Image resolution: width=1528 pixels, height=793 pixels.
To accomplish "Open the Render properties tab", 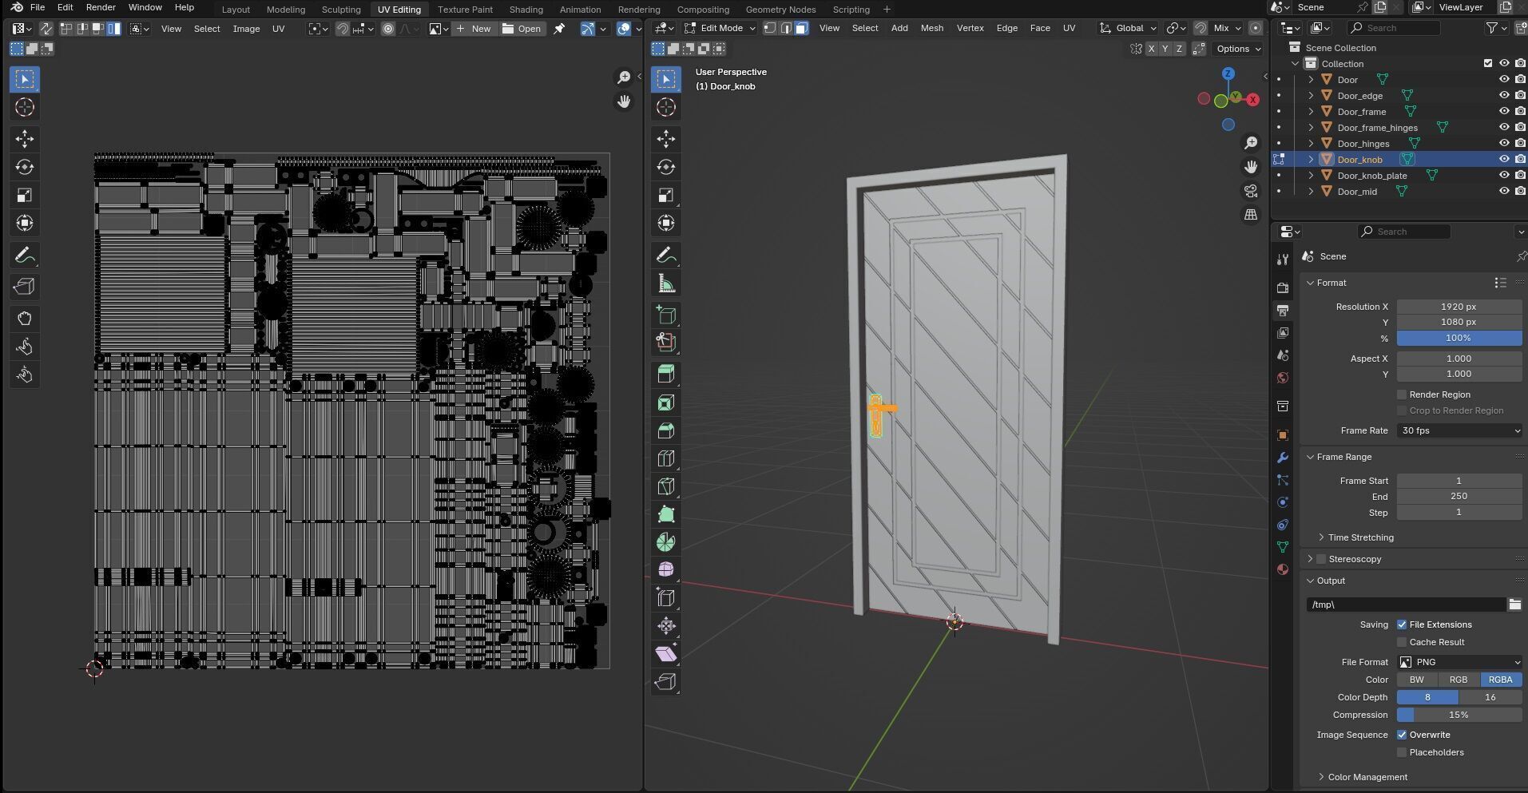I will pos(1283,287).
